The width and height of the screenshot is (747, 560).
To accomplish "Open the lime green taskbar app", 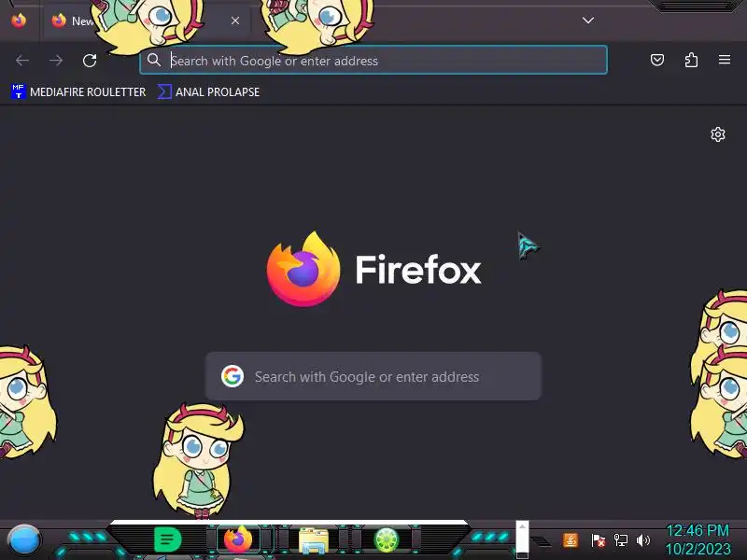I will click(x=387, y=540).
